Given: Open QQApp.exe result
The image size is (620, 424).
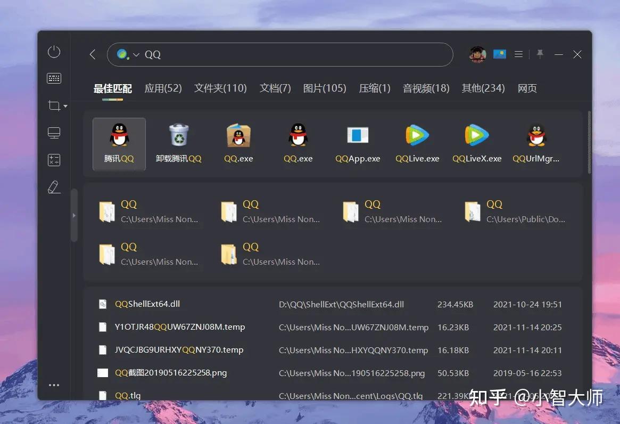Looking at the screenshot, I should (x=358, y=144).
